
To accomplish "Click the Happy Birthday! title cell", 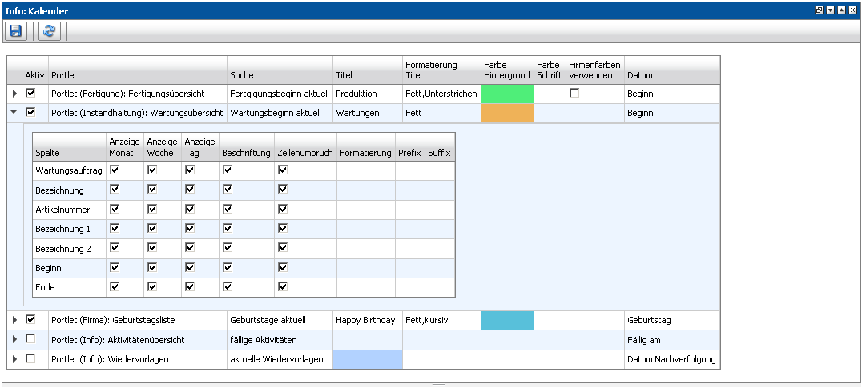I will (367, 320).
